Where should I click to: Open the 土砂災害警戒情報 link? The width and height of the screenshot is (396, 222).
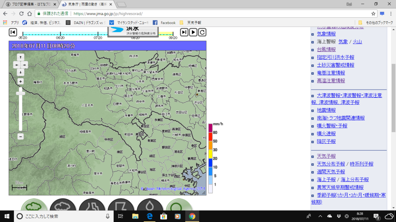coord(336,65)
